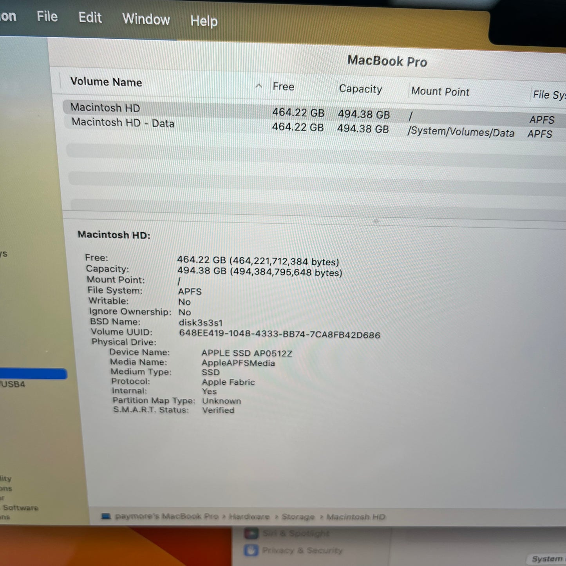
Task: Click the Free column header
Action: [283, 87]
